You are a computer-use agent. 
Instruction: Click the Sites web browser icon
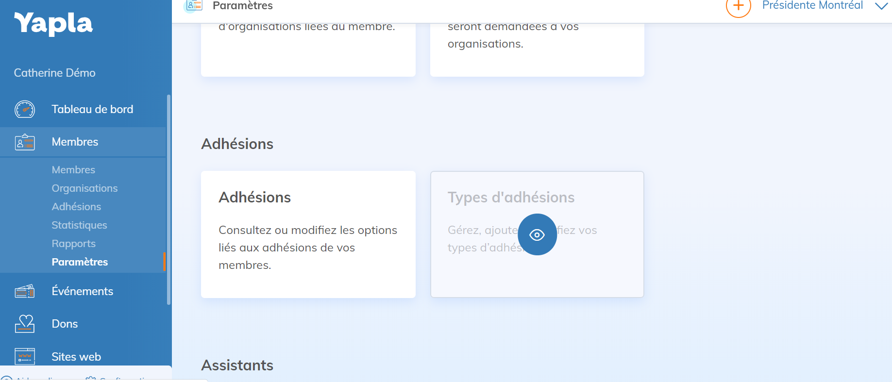click(25, 356)
